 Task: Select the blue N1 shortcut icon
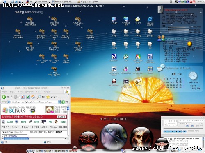tap(114, 56)
